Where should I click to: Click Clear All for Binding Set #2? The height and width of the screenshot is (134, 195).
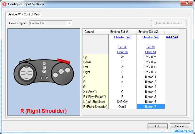pos(151,52)
